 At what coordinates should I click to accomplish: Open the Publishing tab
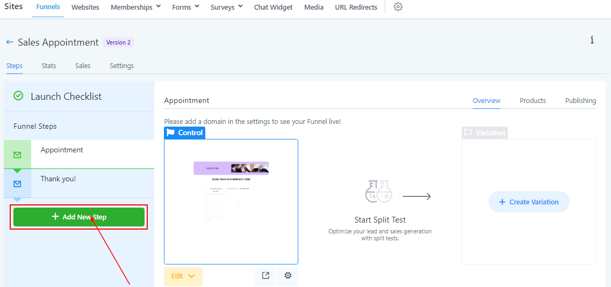click(580, 100)
